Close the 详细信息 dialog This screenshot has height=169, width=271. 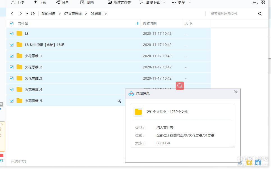point(236,92)
